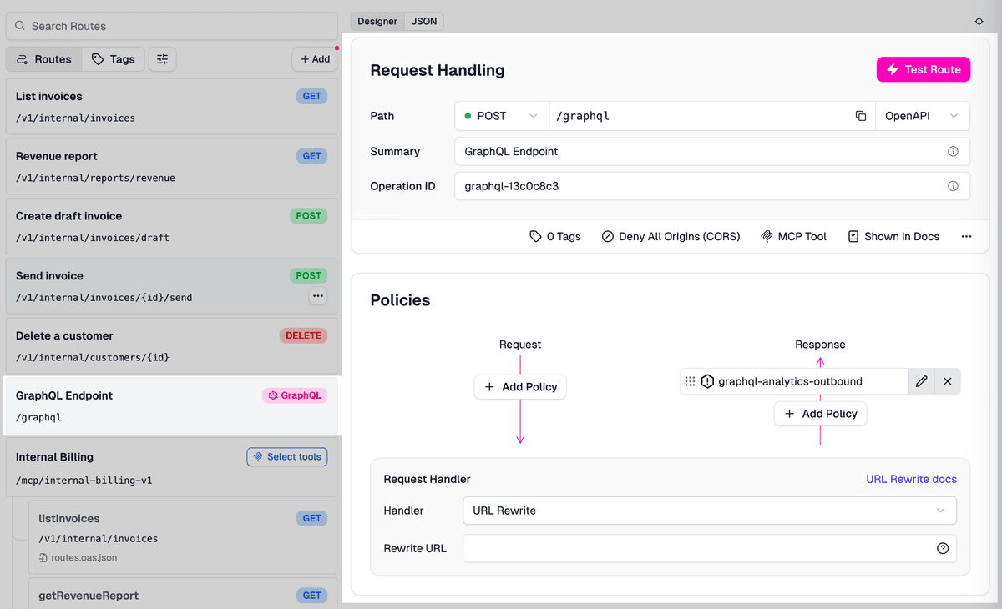Viewport: 1002px width, 609px height.
Task: Open the OpenAPI dropdown next to the path field
Action: 922,116
